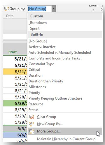This screenshot has height=145, width=105.
Task: Select the _Sprint custom group
Action: click(x=34, y=29)
